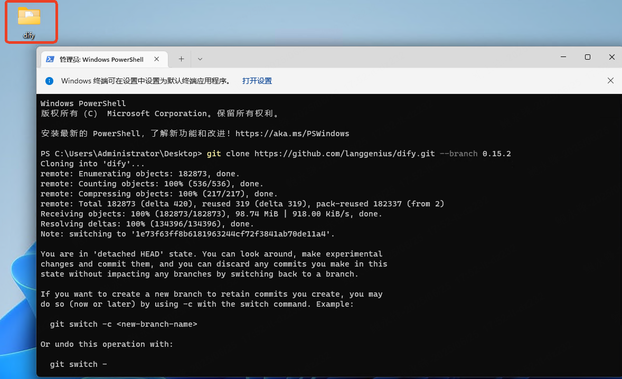Click the blue info icon in the notification bar
The height and width of the screenshot is (379, 622).
click(49, 81)
